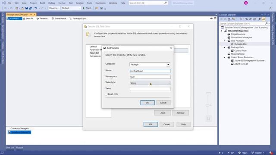The image size is (276, 155).
Task: Click the wrench Properties icon in Solution Explorer
Action: pos(260,19)
